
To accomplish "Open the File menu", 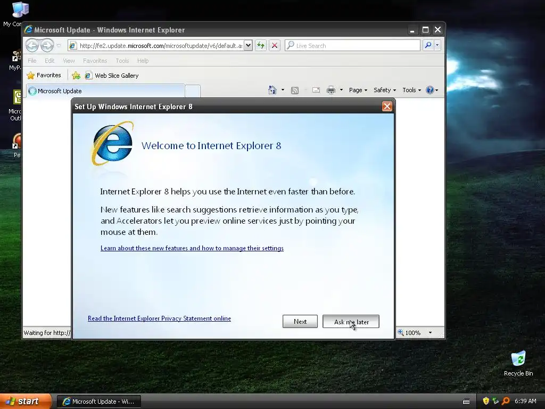I will pos(32,61).
